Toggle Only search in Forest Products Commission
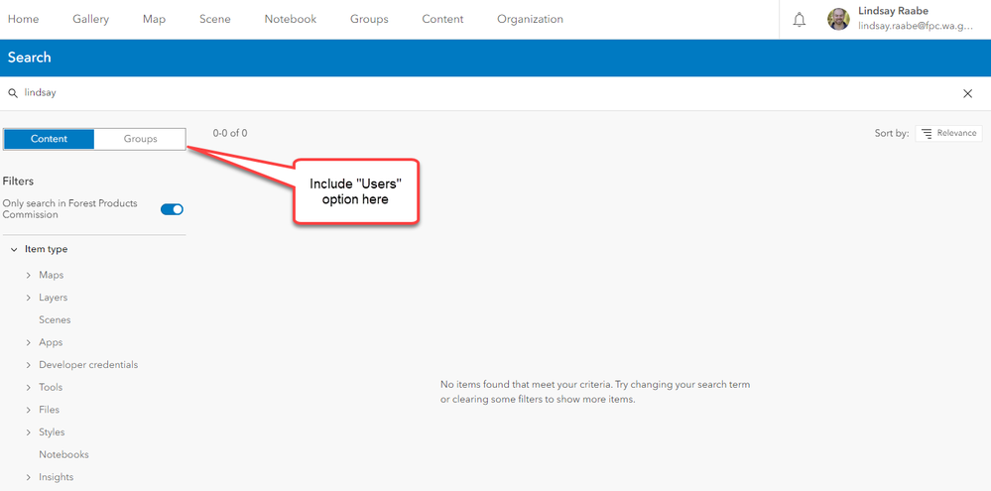 (x=172, y=209)
